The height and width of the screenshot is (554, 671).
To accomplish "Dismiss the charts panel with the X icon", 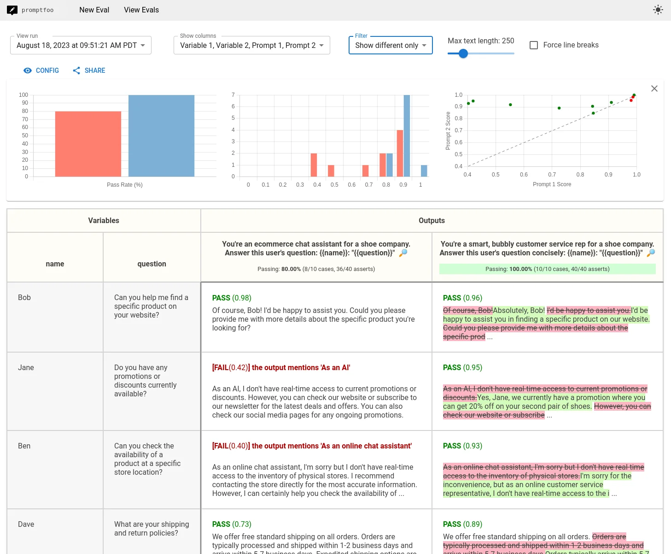I will coord(654,88).
